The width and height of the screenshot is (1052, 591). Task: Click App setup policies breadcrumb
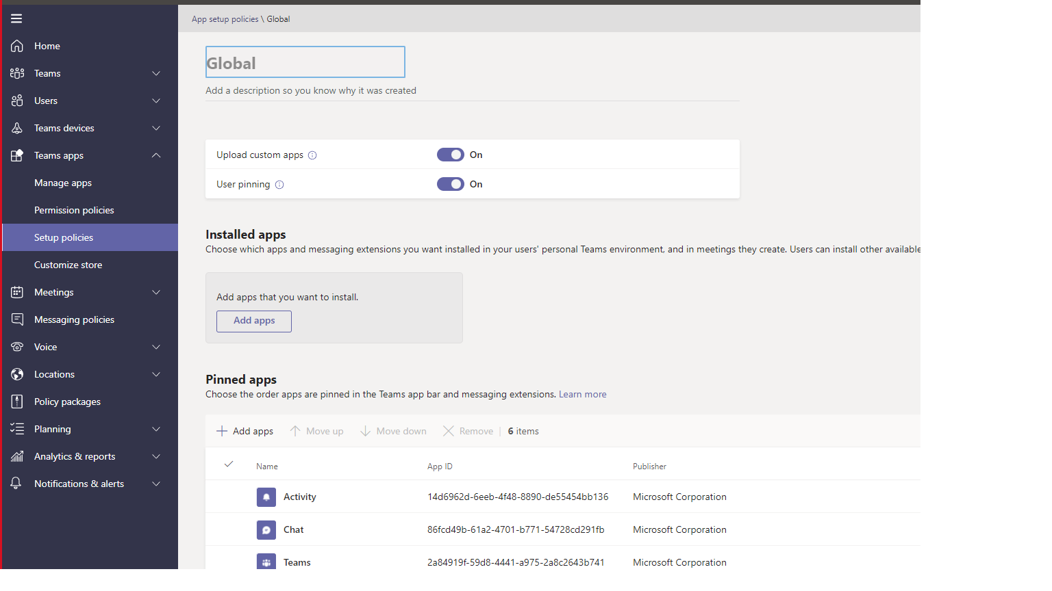pos(225,19)
